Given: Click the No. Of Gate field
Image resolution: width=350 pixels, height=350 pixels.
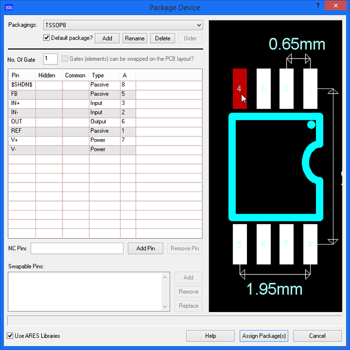Looking at the screenshot, I should coord(50,59).
